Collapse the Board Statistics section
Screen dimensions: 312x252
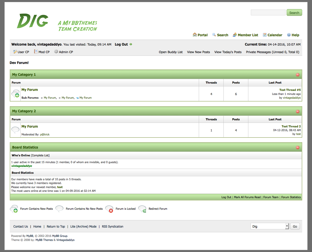(x=298, y=148)
